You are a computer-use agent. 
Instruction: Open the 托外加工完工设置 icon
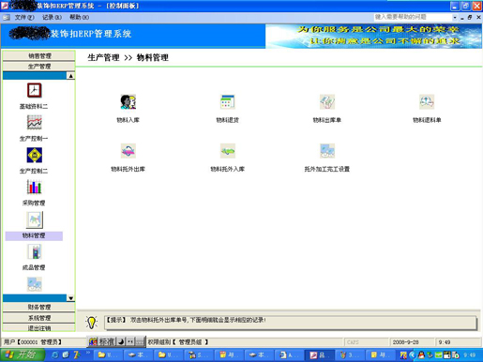pos(327,151)
